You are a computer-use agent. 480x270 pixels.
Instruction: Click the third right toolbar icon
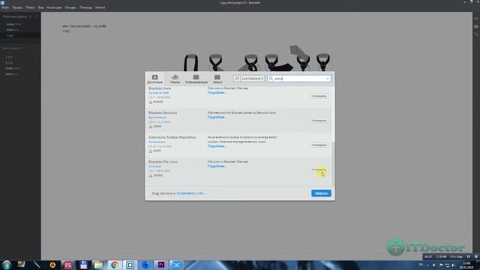click(x=476, y=34)
